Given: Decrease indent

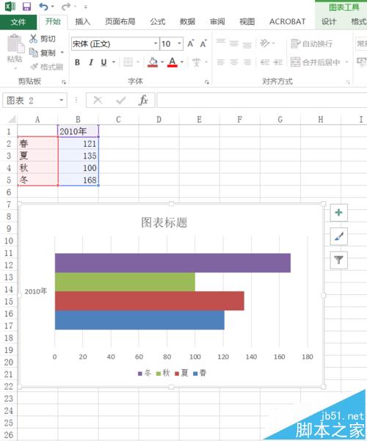Looking at the screenshot, I should (265, 62).
